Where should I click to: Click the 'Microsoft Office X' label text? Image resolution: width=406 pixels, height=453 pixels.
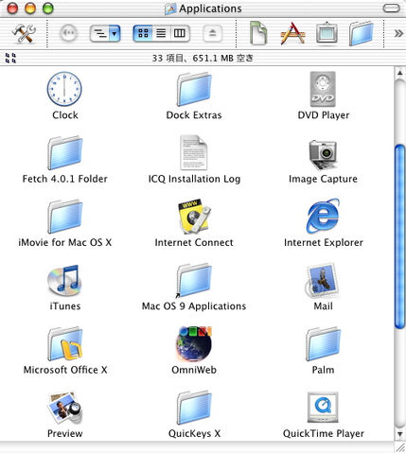click(x=65, y=370)
